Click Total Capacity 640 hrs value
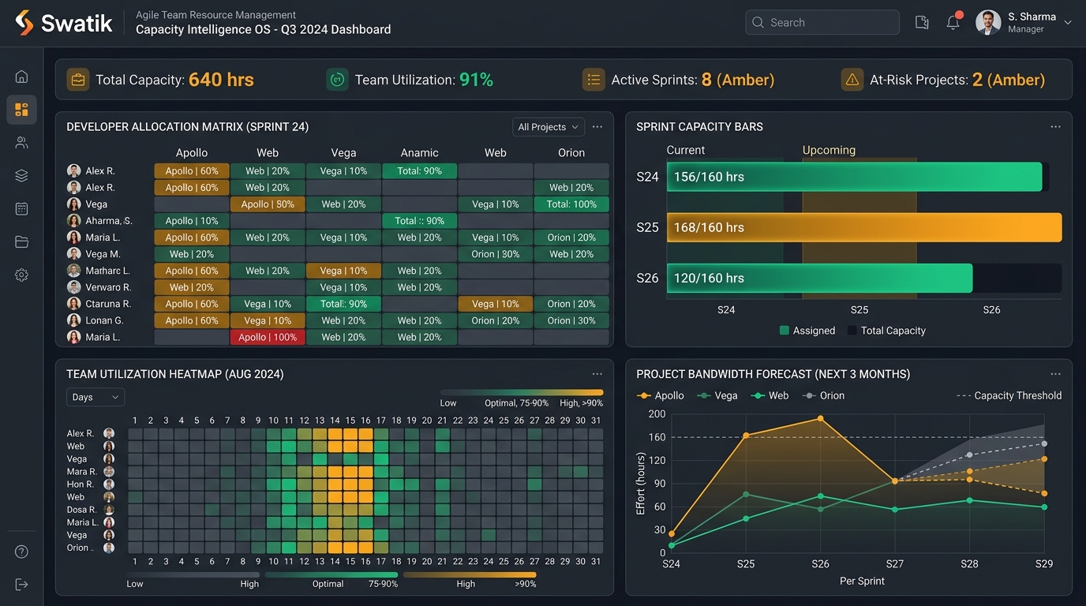The width and height of the screenshot is (1086, 606). (221, 80)
